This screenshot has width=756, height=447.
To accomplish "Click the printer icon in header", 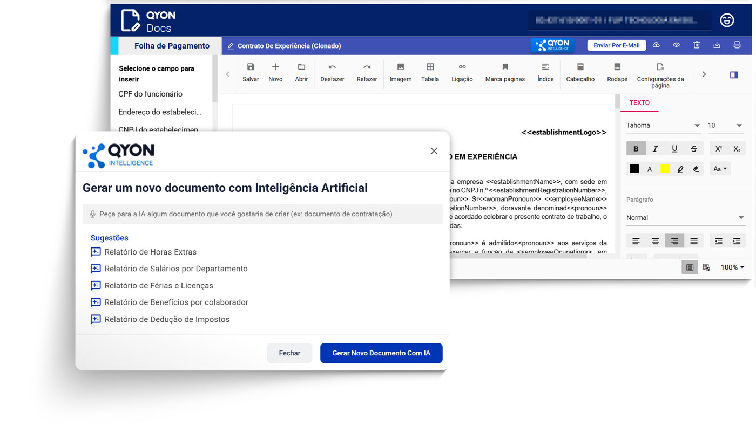I will (x=737, y=45).
